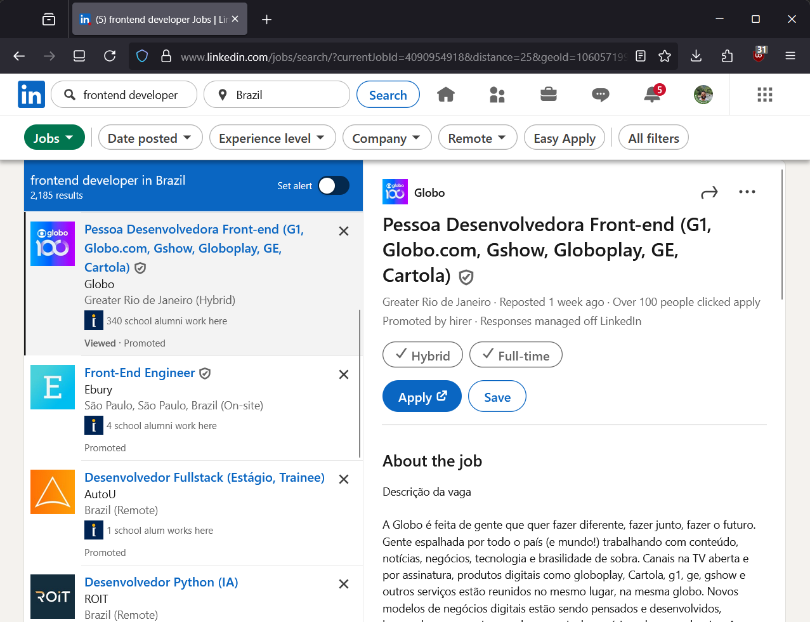Toggle the Hybrid workplace chip
This screenshot has width=810, height=622.
(x=422, y=355)
